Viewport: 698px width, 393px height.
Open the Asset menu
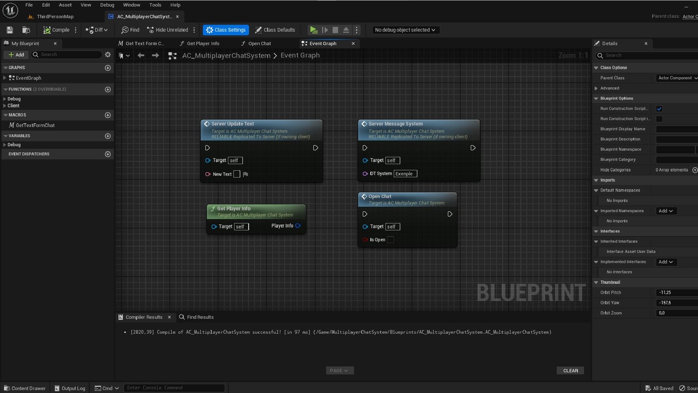point(65,5)
